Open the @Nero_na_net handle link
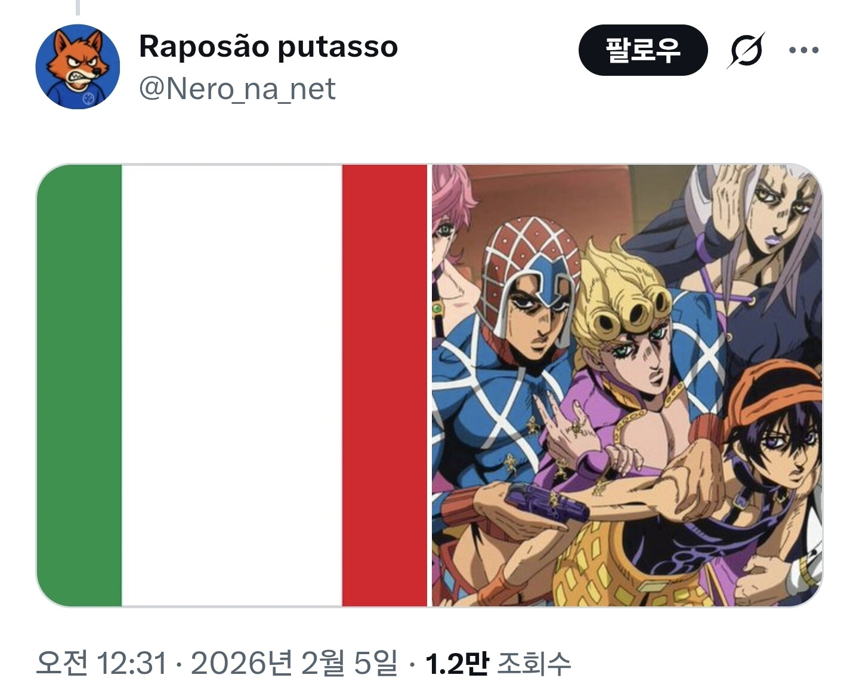859x684 pixels. (x=237, y=89)
